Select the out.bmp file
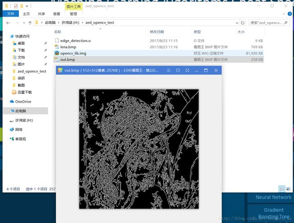 (159, 60)
